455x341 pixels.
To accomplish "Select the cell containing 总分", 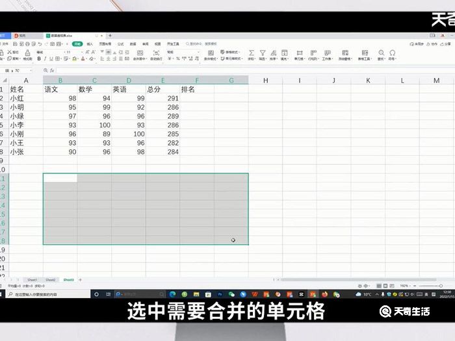I will point(162,90).
